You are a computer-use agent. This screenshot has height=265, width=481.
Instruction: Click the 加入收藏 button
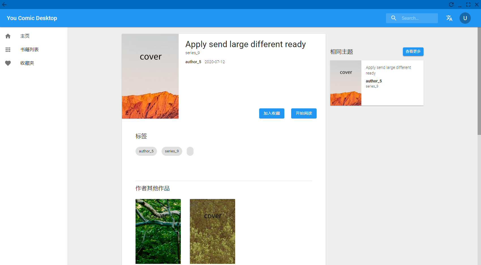(x=272, y=113)
